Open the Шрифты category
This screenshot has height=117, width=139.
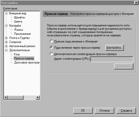(19, 17)
